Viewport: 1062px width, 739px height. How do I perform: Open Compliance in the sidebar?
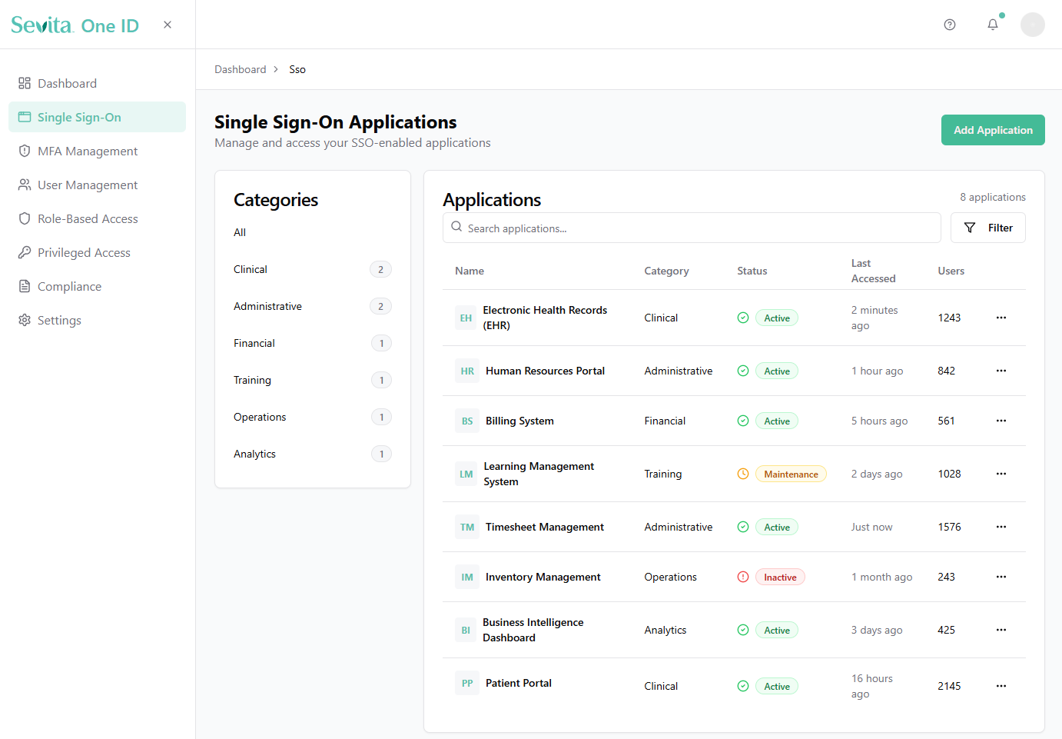97,286
